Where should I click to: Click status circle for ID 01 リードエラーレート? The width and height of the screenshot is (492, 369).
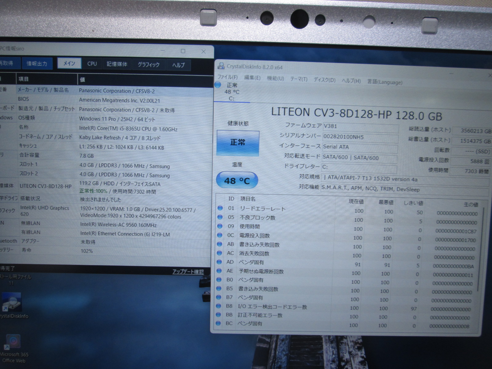[x=220, y=208]
